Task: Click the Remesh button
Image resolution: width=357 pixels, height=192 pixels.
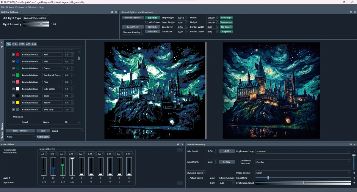Action: pos(152,27)
